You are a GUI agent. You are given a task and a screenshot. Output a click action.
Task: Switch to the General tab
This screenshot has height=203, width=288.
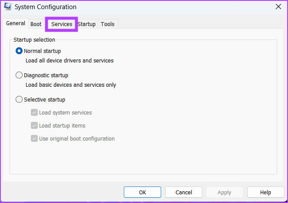tap(16, 23)
